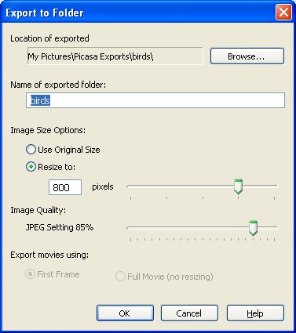Click the exported location path field
The height and width of the screenshot is (333, 296).
[115, 56]
